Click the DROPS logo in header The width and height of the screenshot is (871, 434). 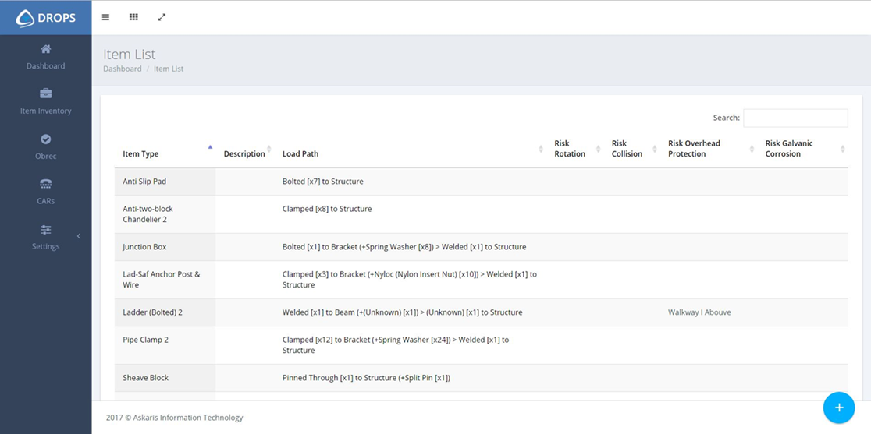[x=46, y=17]
